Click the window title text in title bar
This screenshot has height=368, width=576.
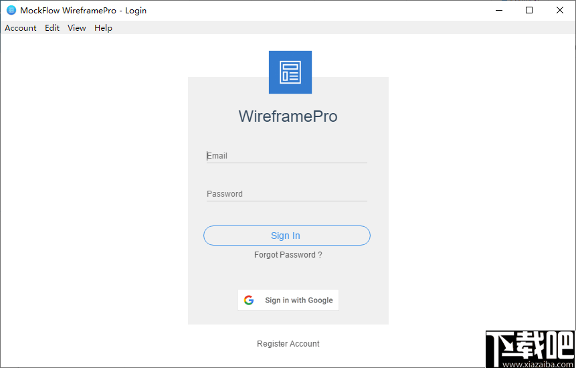pyautogui.click(x=84, y=11)
